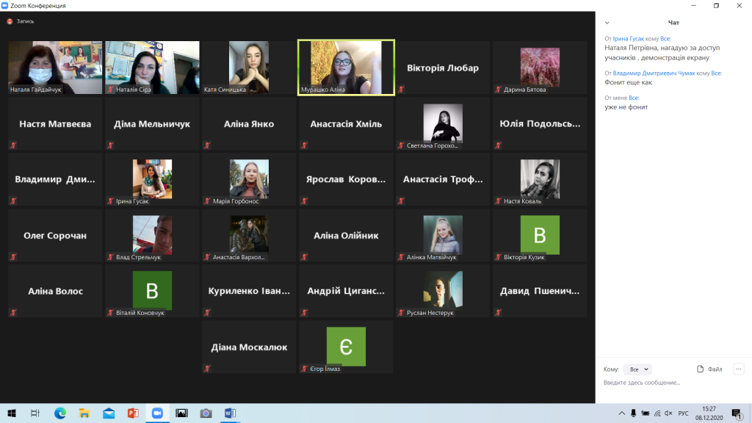This screenshot has width=752, height=423.
Task: Select Наталя Гайдайчук's video tile
Action: click(x=55, y=67)
